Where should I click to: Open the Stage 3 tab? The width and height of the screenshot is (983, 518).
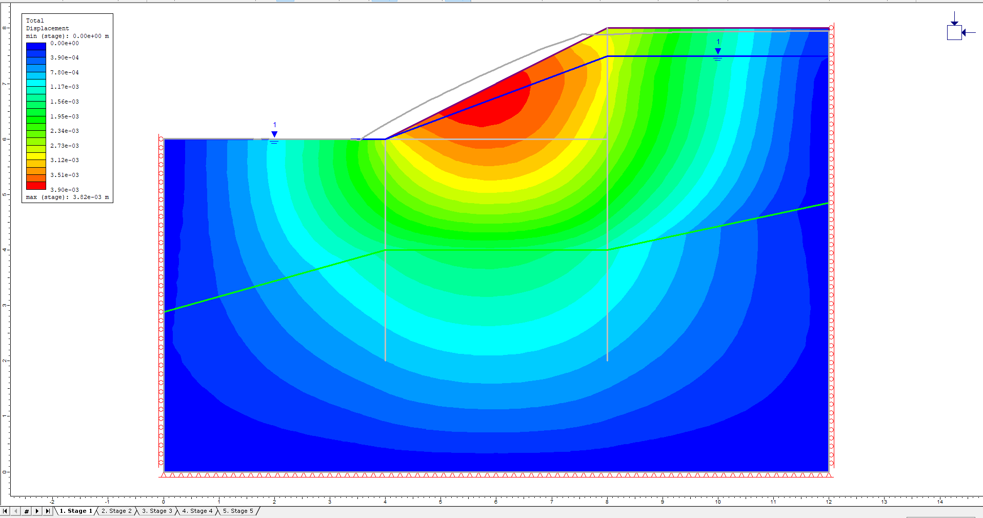point(157,511)
